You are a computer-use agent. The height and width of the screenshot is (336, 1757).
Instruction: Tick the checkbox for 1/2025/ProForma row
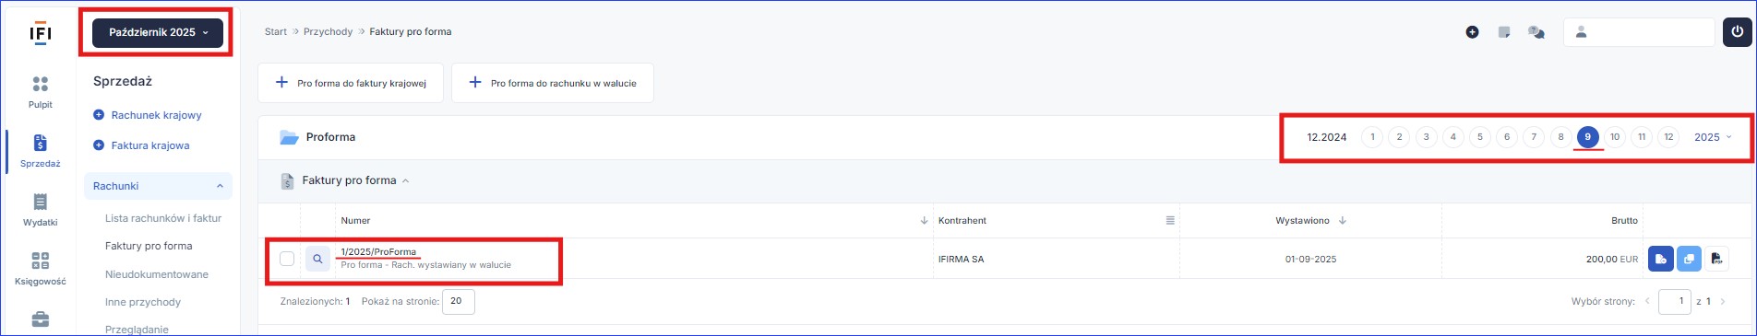[x=287, y=259]
